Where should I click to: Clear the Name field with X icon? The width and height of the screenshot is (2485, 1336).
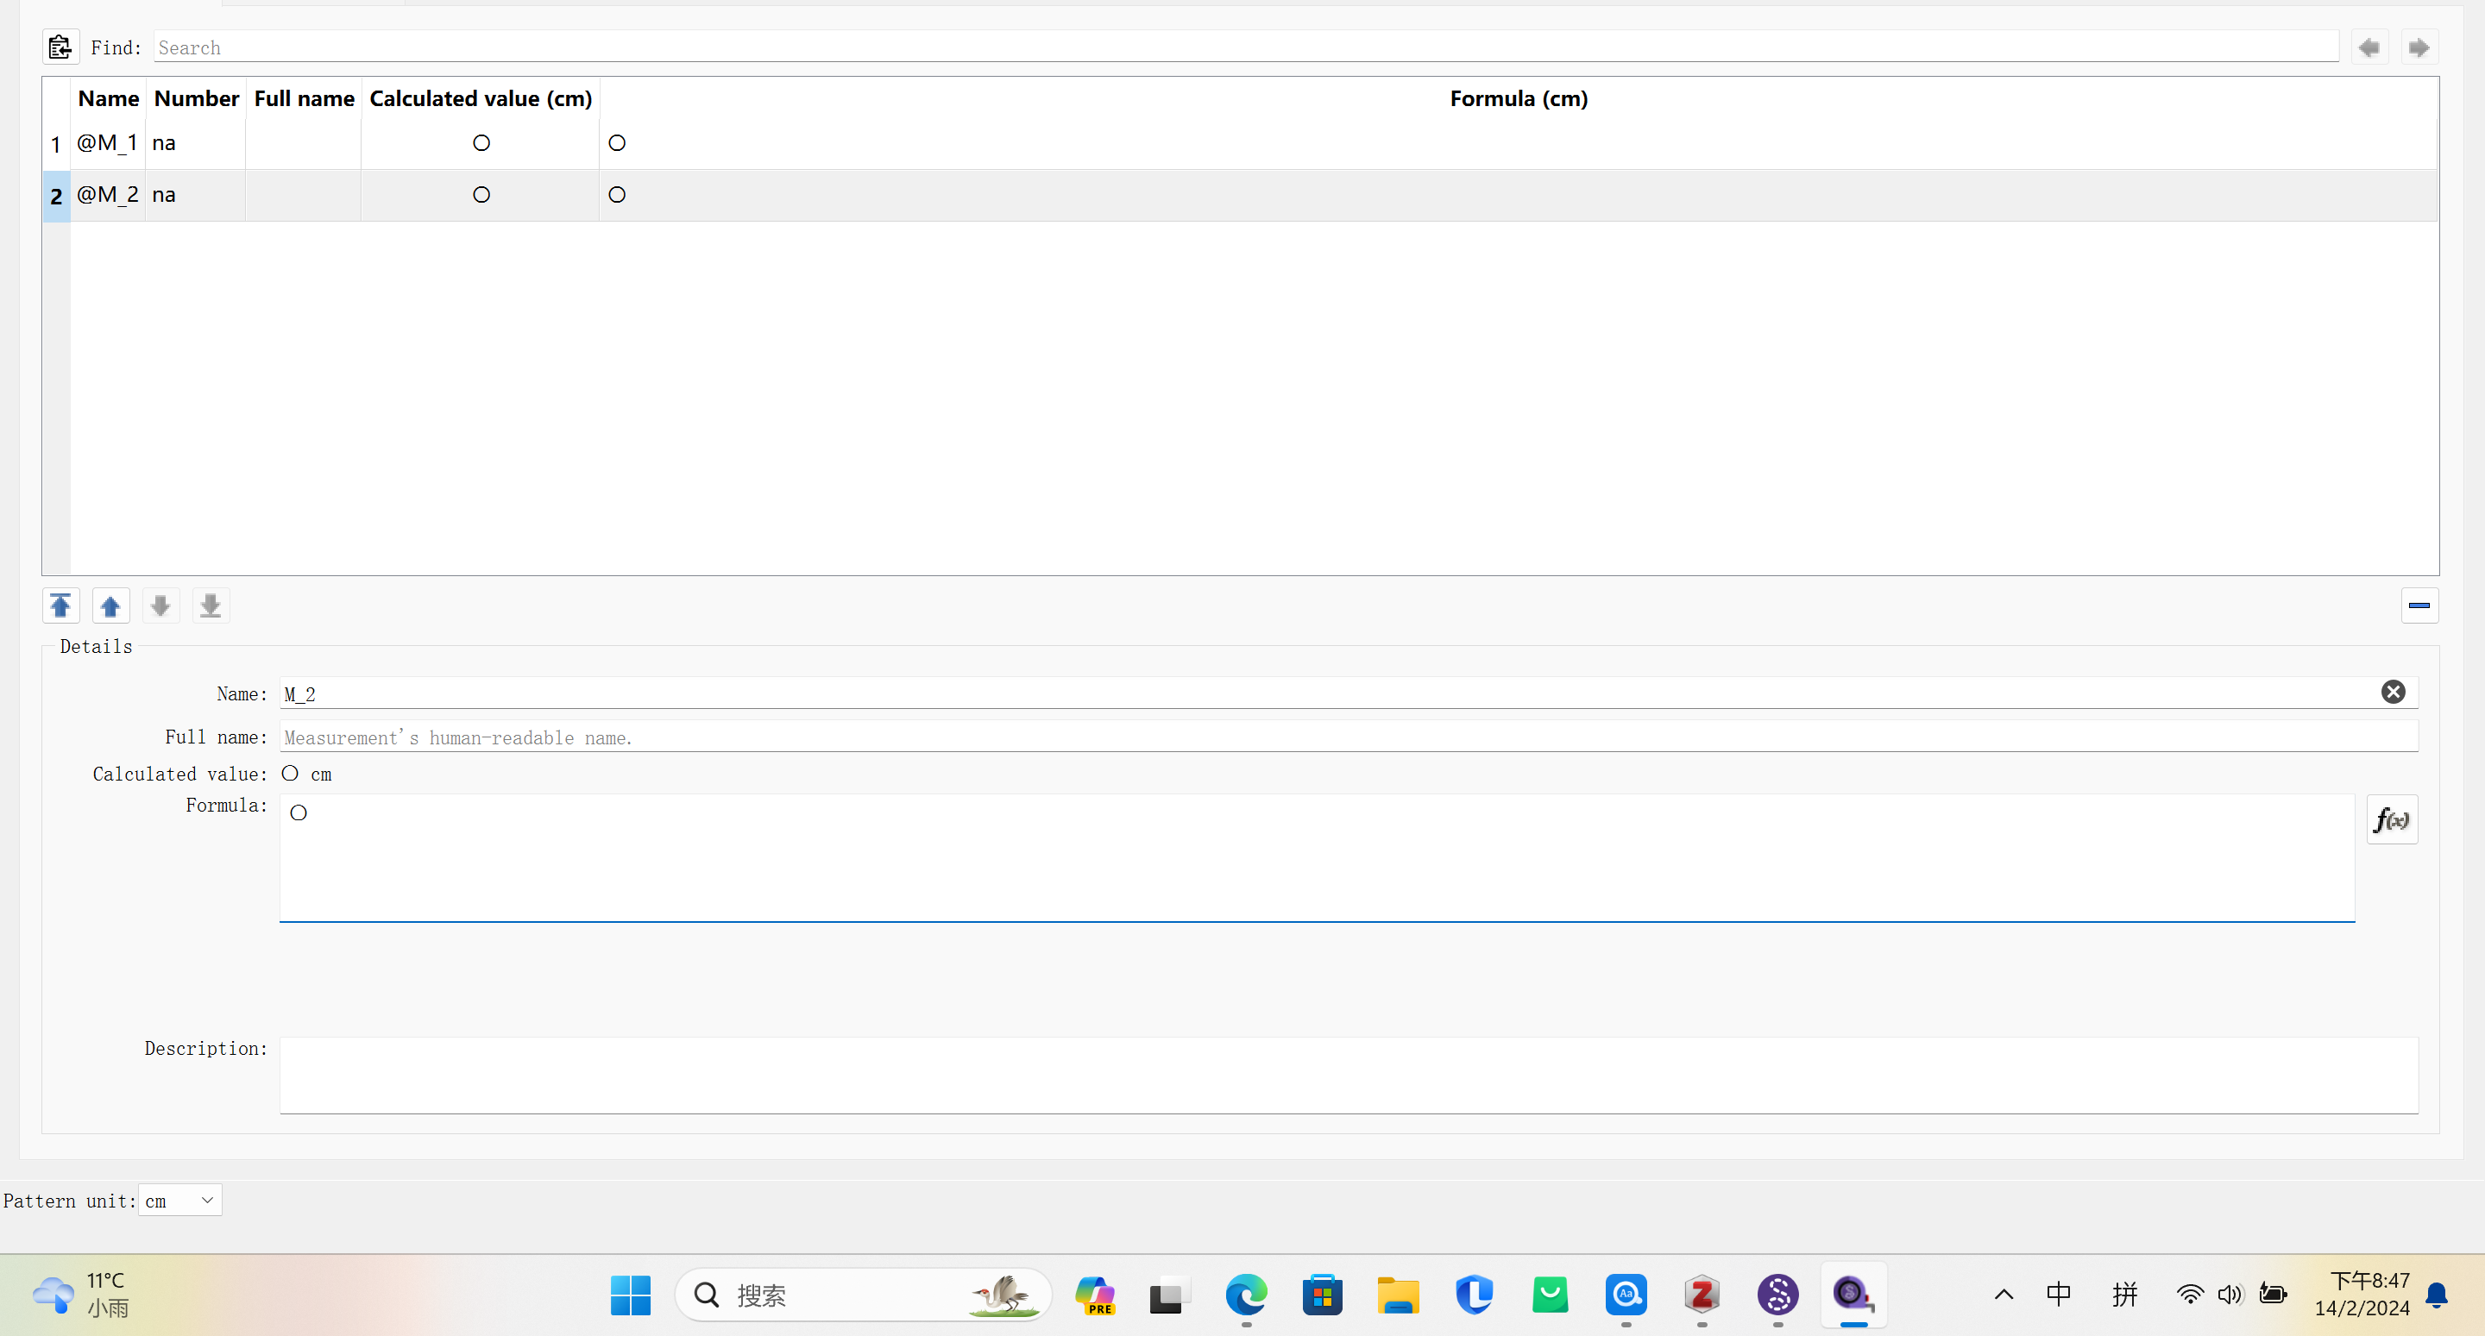(2393, 692)
